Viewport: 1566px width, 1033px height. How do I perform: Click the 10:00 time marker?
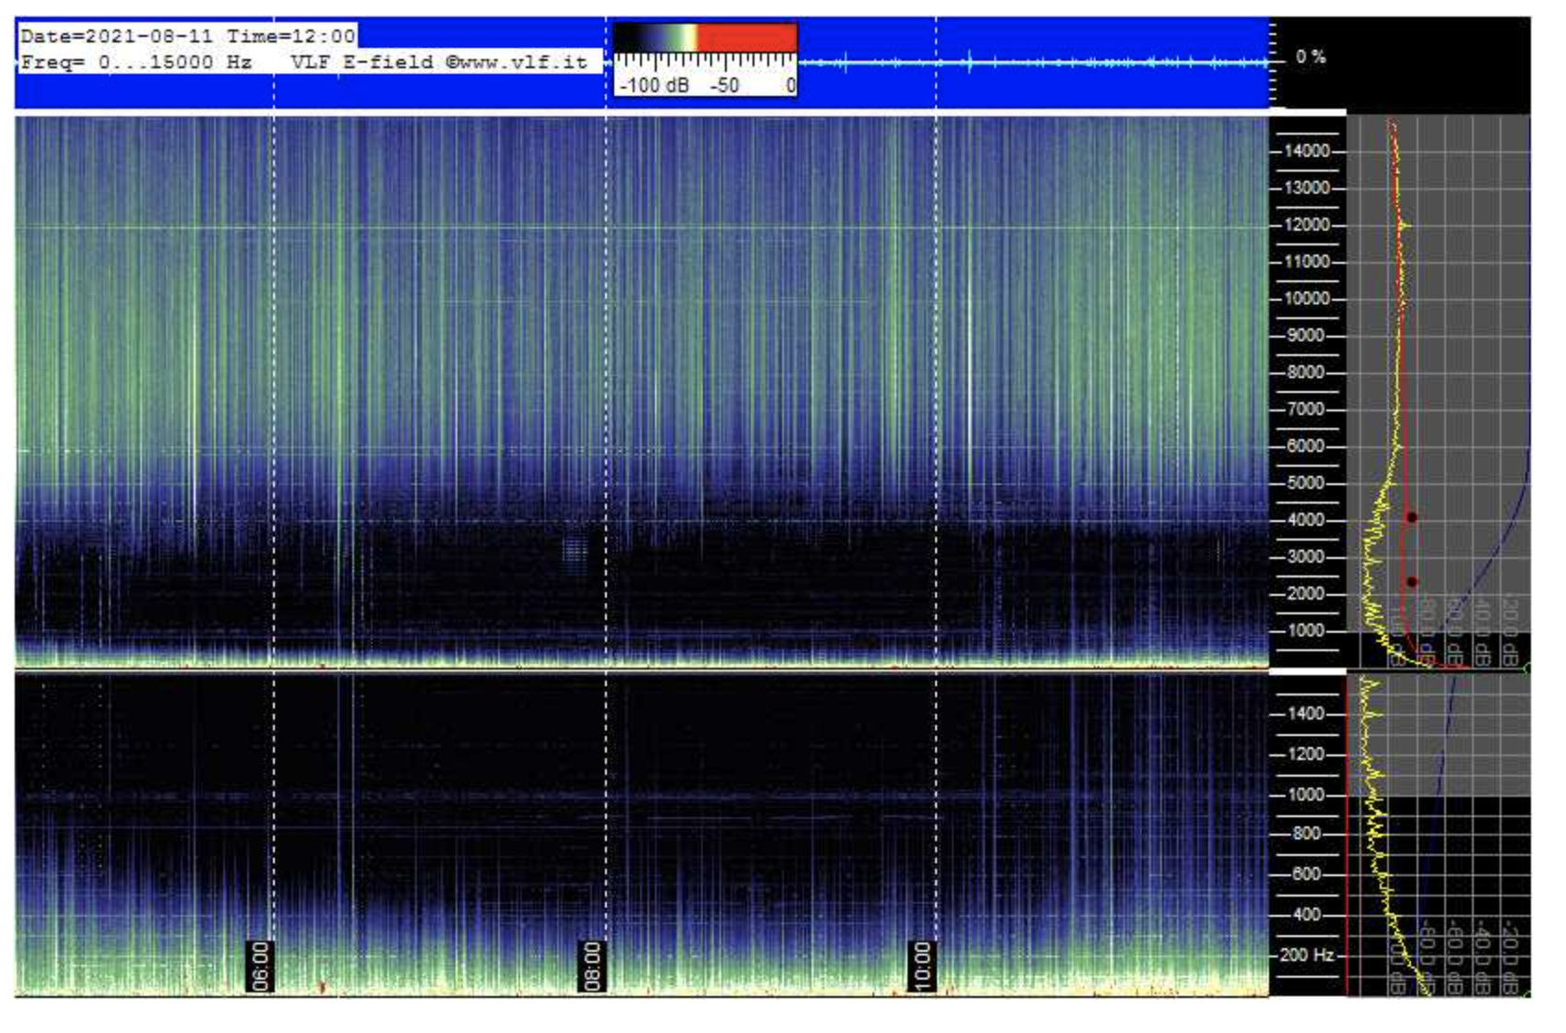[922, 966]
